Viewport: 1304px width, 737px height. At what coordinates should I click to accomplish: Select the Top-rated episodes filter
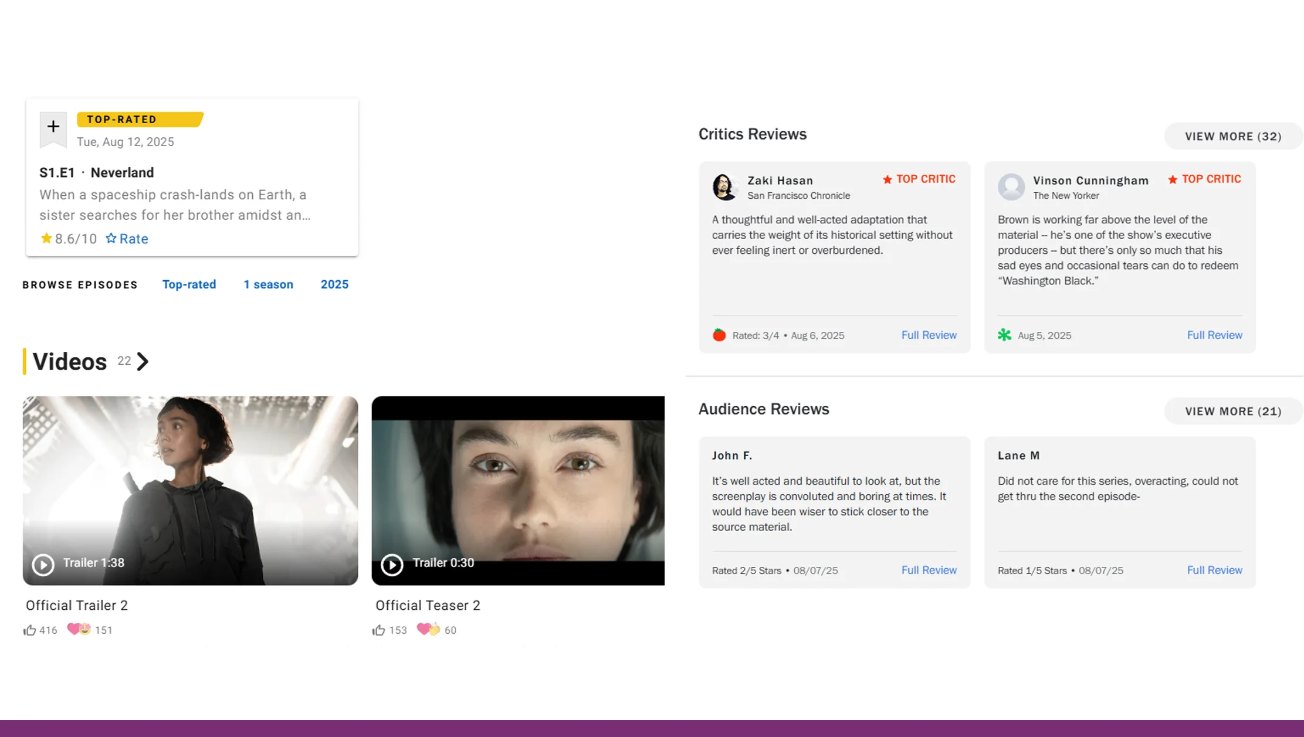[189, 284]
